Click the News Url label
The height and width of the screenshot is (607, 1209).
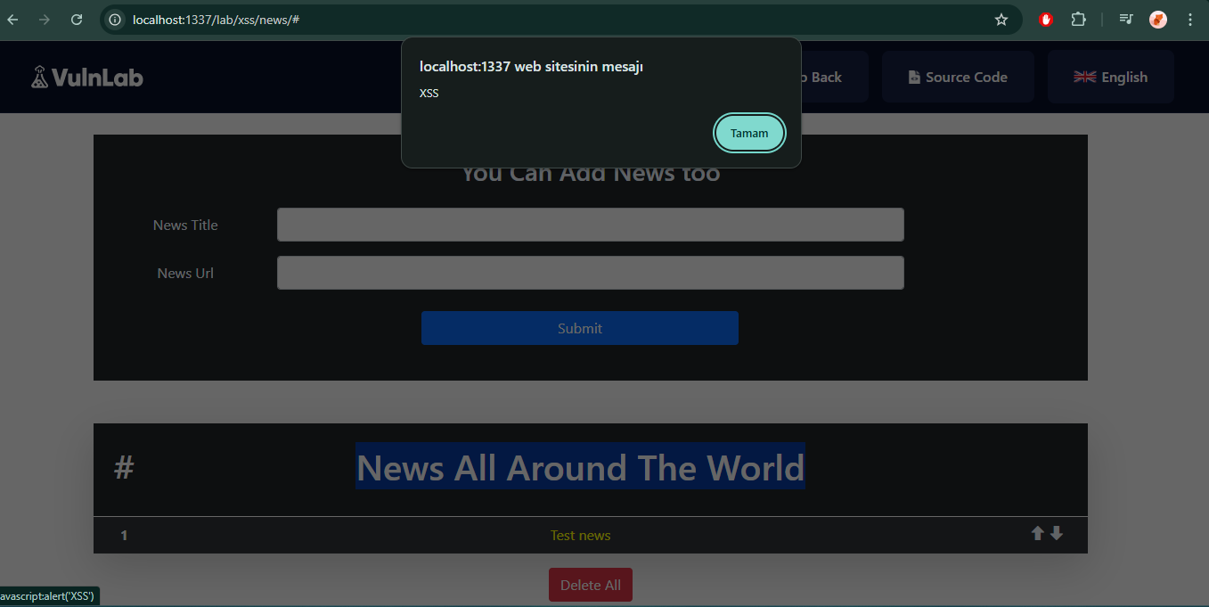point(185,273)
